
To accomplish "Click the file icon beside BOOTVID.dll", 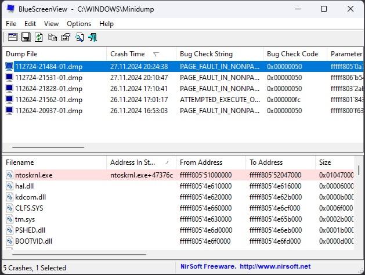I will coord(9,241).
